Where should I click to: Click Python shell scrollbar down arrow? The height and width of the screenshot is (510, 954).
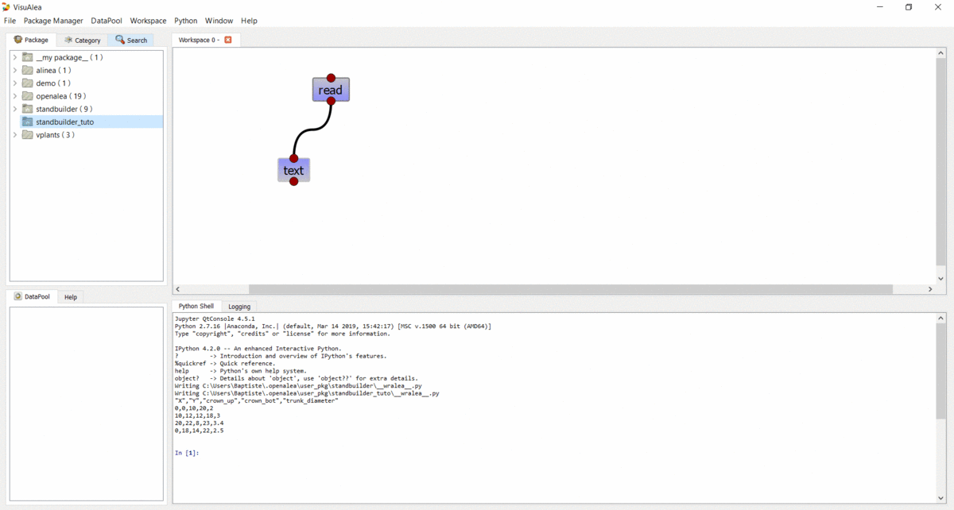click(x=941, y=498)
